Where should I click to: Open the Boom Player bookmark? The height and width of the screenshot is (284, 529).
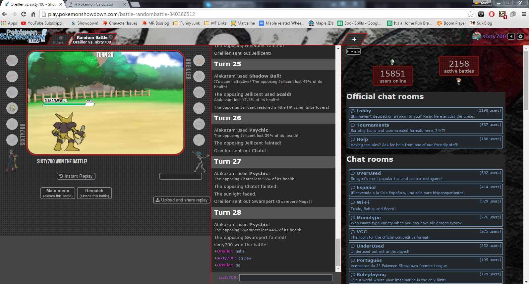tap(451, 23)
